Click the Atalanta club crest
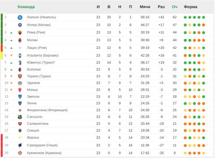 20,55
